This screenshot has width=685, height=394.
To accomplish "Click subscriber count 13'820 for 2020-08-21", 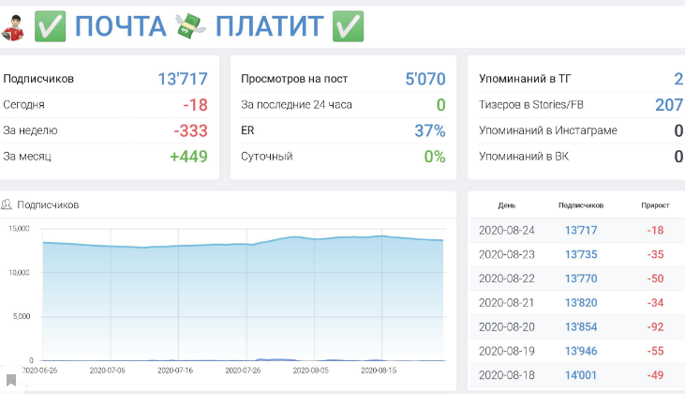I will click(x=581, y=303).
